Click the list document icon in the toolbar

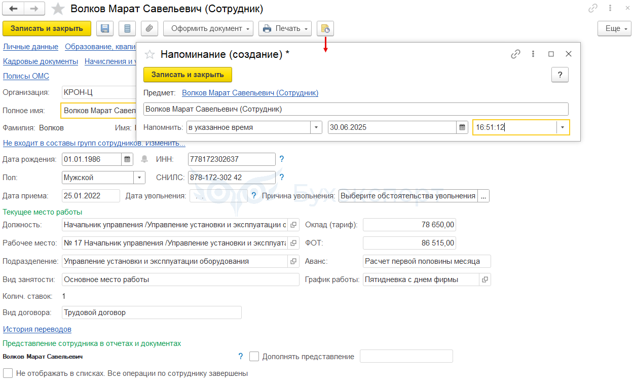[x=127, y=28]
